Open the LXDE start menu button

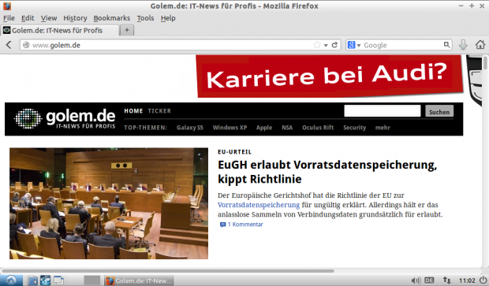(x=11, y=280)
